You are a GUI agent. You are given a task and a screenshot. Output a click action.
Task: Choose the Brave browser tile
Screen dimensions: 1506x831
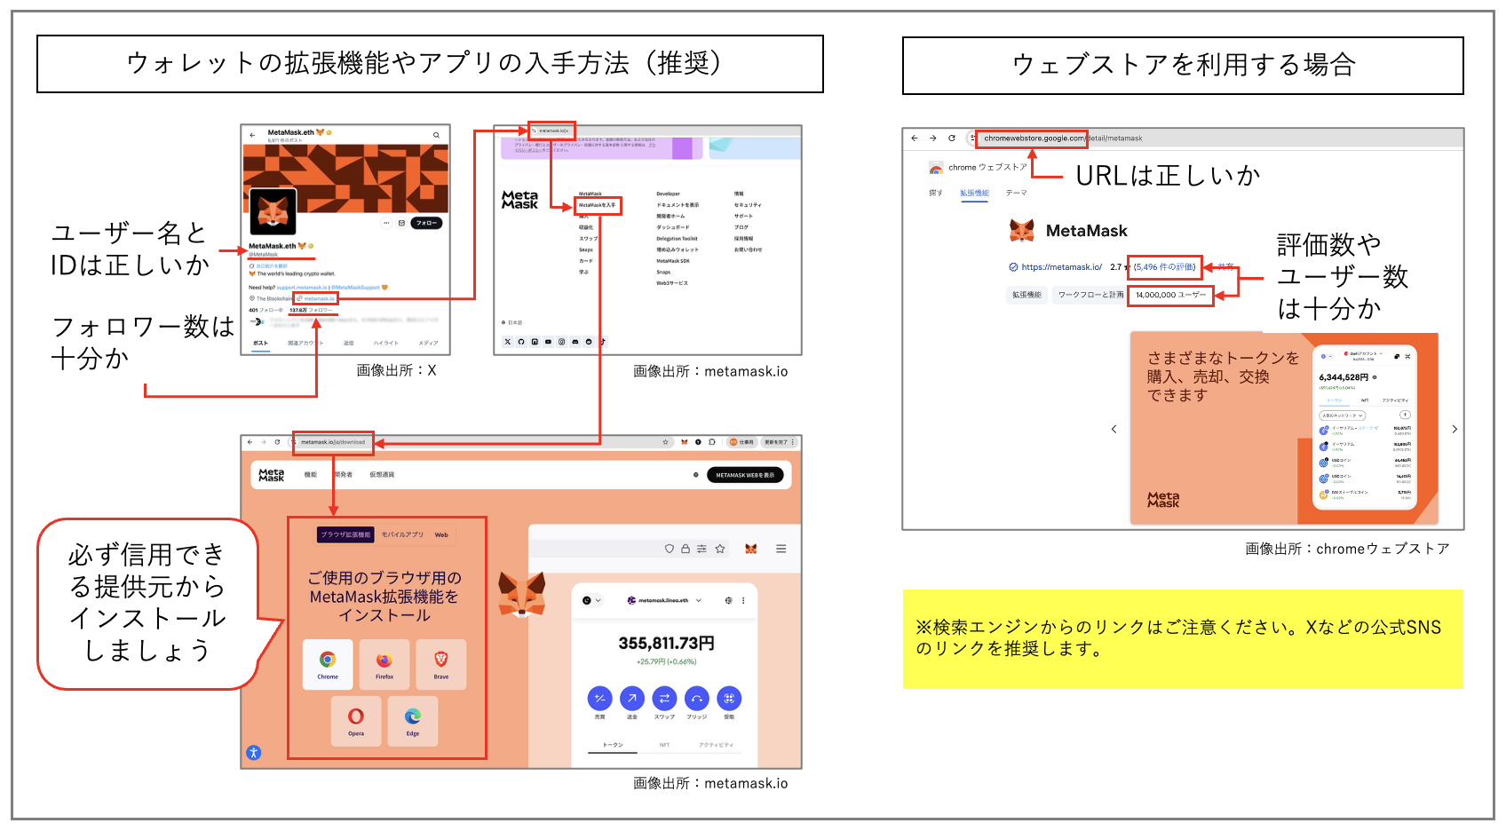pyautogui.click(x=441, y=664)
